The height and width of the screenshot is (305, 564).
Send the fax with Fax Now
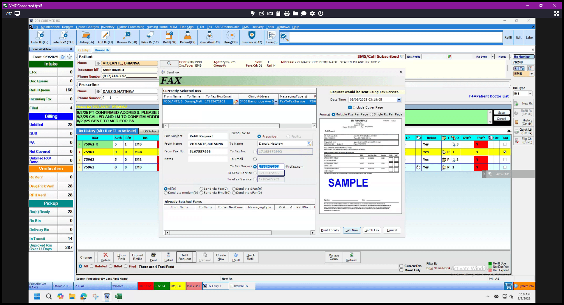point(352,230)
